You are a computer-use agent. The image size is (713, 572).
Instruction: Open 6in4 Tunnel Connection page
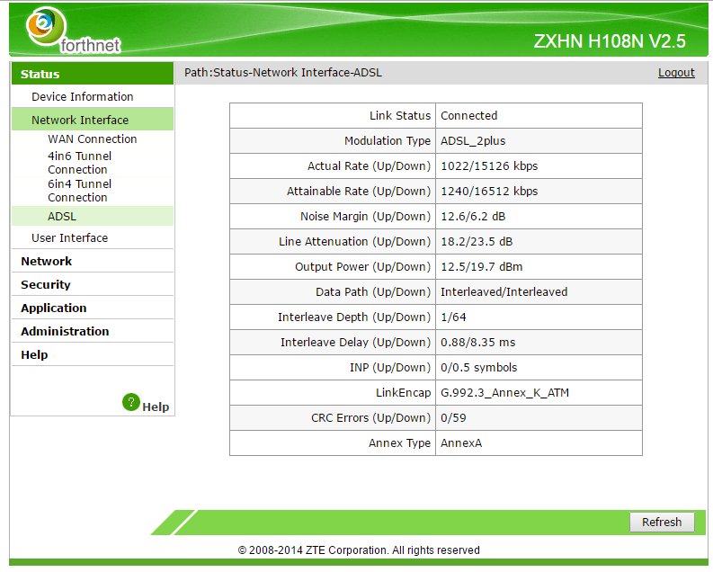(x=80, y=191)
